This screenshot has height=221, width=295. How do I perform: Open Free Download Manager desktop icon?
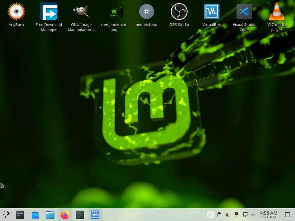[x=49, y=12]
